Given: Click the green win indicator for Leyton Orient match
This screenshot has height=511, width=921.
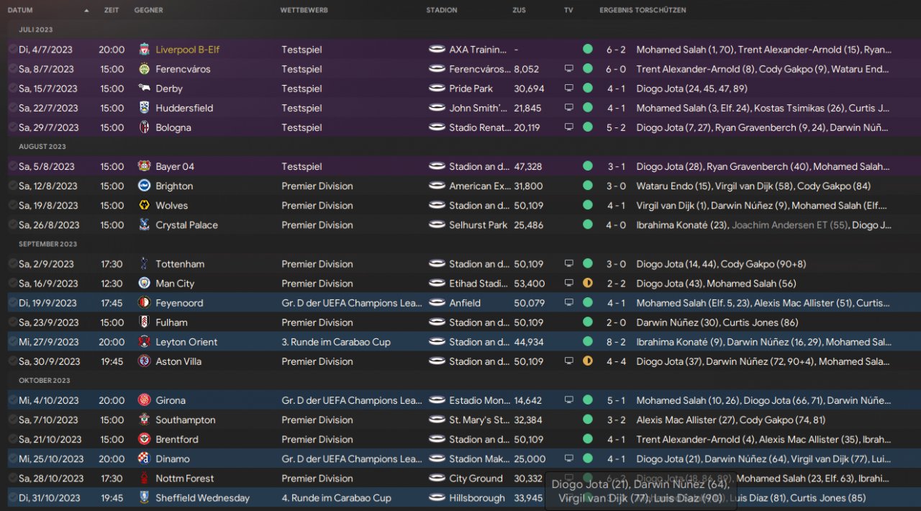Looking at the screenshot, I should pyautogui.click(x=588, y=342).
